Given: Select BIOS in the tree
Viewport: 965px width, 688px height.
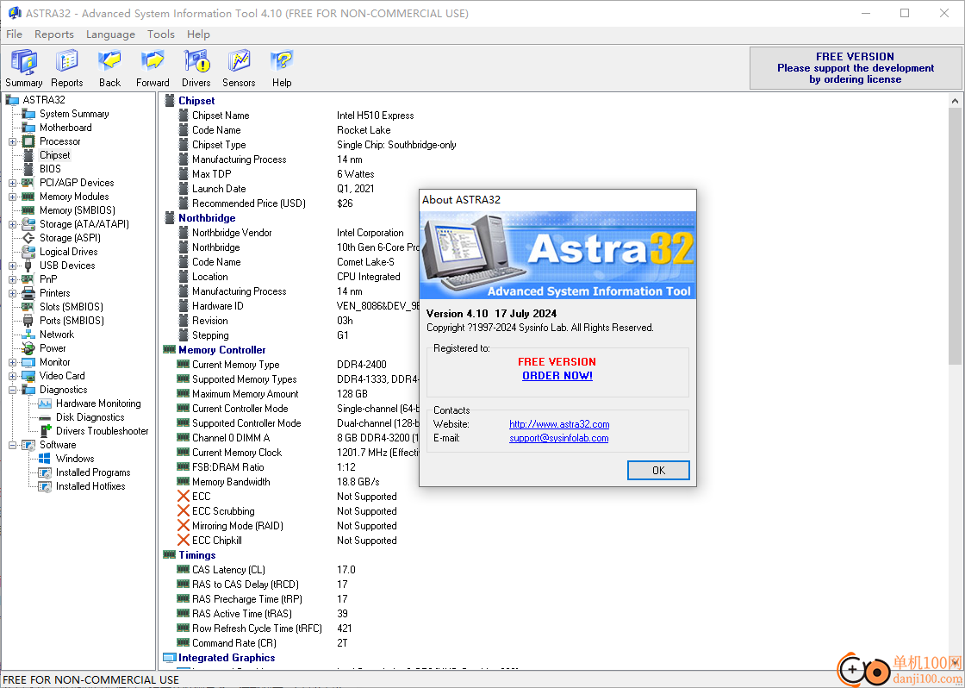Looking at the screenshot, I should [50, 169].
